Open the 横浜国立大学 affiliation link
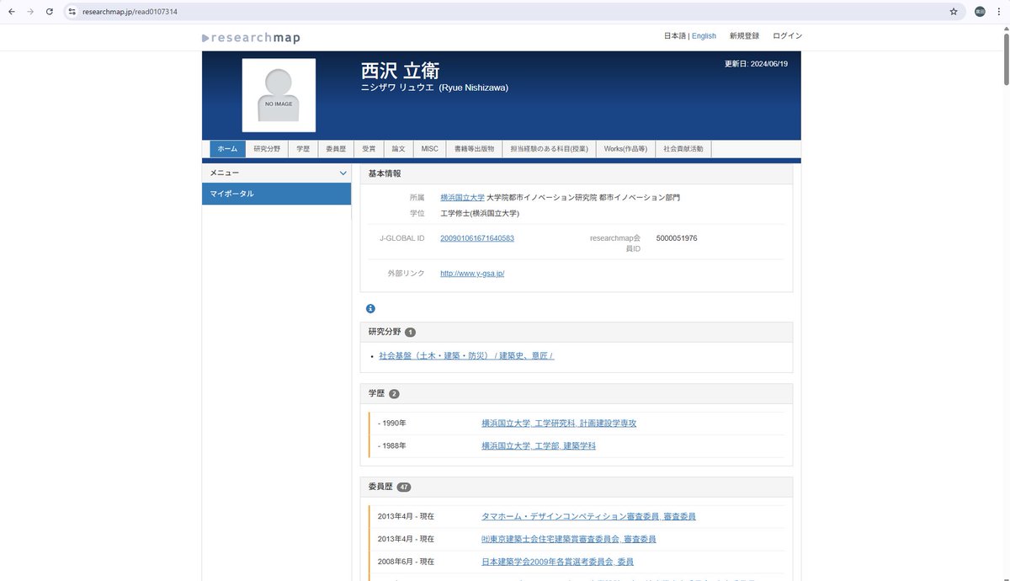 pyautogui.click(x=462, y=197)
